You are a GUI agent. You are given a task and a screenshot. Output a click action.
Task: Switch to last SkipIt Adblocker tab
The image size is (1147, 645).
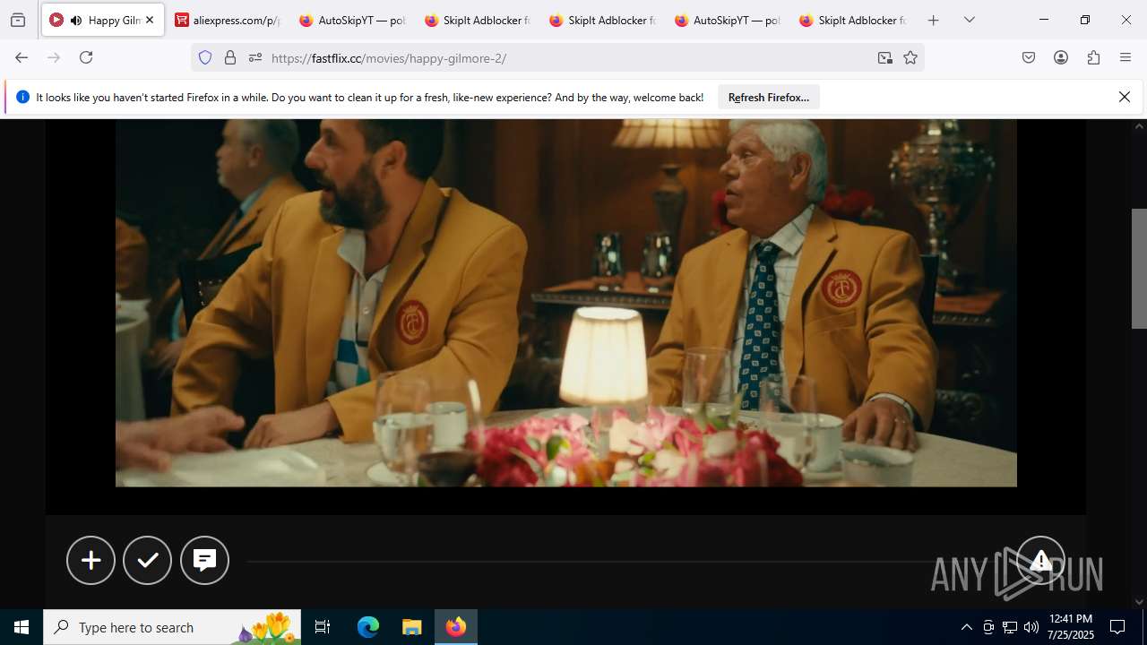tap(853, 20)
